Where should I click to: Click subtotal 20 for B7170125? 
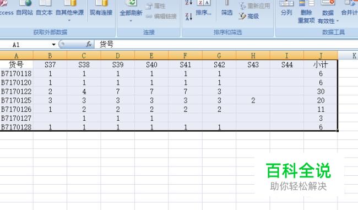(x=321, y=100)
